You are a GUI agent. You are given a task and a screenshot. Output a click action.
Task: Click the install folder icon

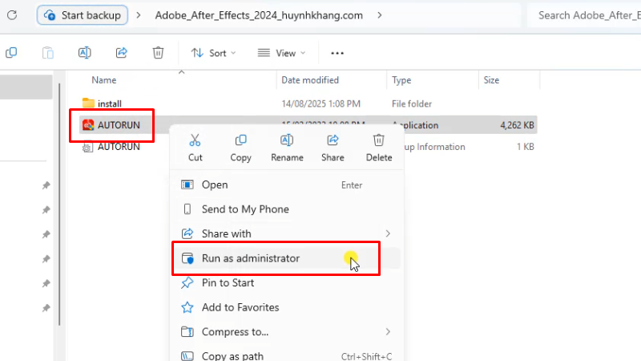coord(88,103)
